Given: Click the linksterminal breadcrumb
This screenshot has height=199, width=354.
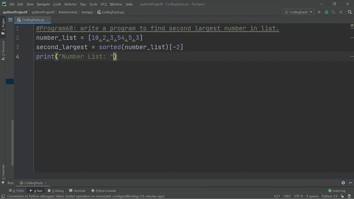Looking at the screenshot, I should [x=67, y=12].
